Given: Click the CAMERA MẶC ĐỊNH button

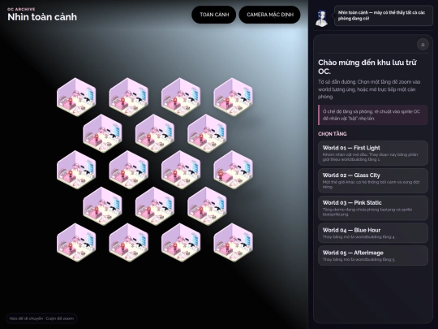Looking at the screenshot, I should 270,15.
